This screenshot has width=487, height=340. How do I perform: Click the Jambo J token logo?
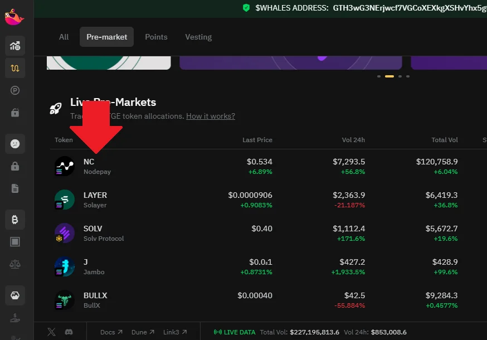pyautogui.click(x=65, y=266)
